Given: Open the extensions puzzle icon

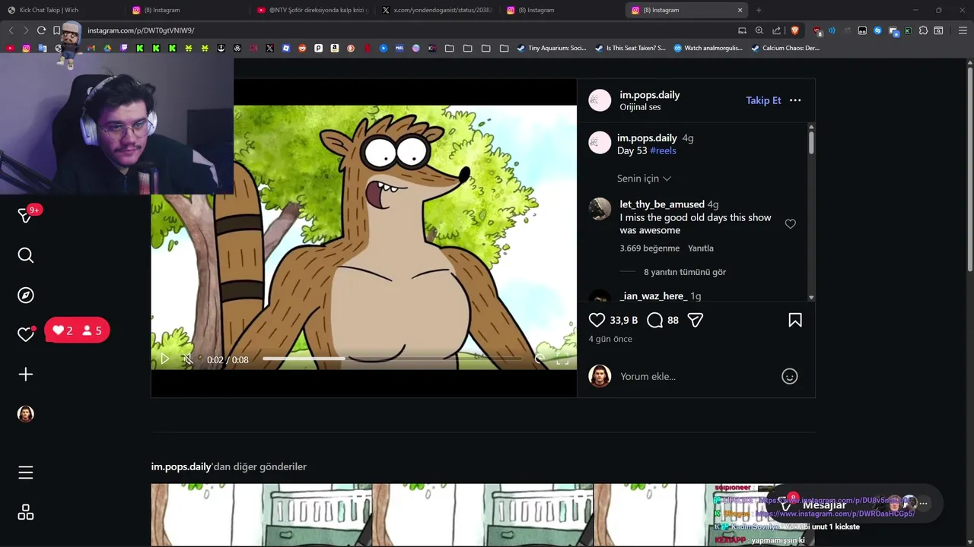Looking at the screenshot, I should click(923, 30).
